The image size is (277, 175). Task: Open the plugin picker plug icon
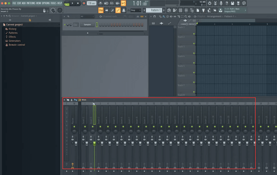pyautogui.click(x=203, y=10)
